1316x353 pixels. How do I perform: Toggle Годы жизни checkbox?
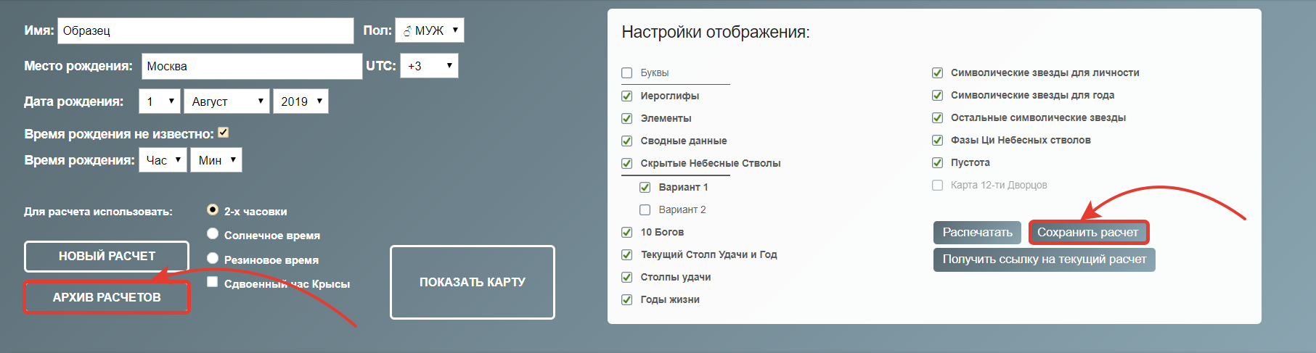[x=627, y=299]
